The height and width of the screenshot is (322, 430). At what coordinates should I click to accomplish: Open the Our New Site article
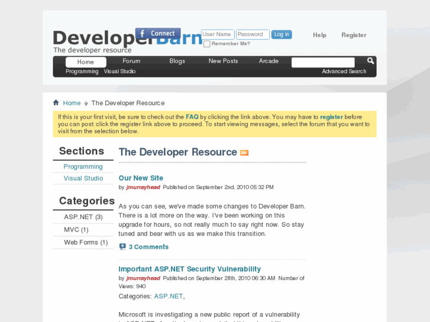point(141,178)
